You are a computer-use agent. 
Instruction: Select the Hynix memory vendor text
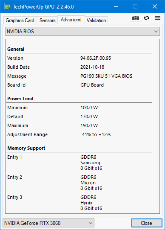point(86,203)
